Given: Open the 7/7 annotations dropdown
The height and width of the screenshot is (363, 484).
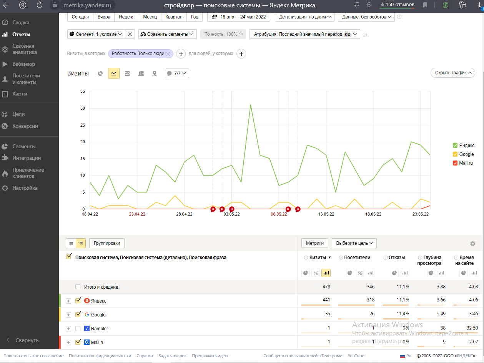Looking at the screenshot, I should point(177,73).
